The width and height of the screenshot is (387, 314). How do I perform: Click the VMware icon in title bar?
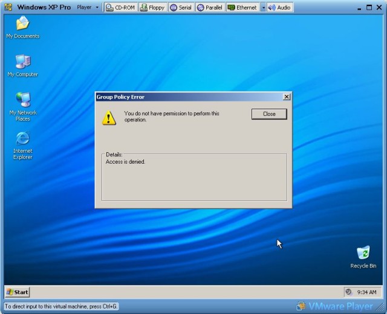click(8, 7)
